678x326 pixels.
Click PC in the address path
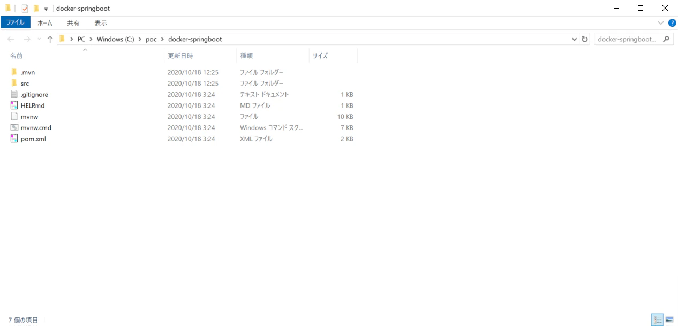pyautogui.click(x=81, y=39)
